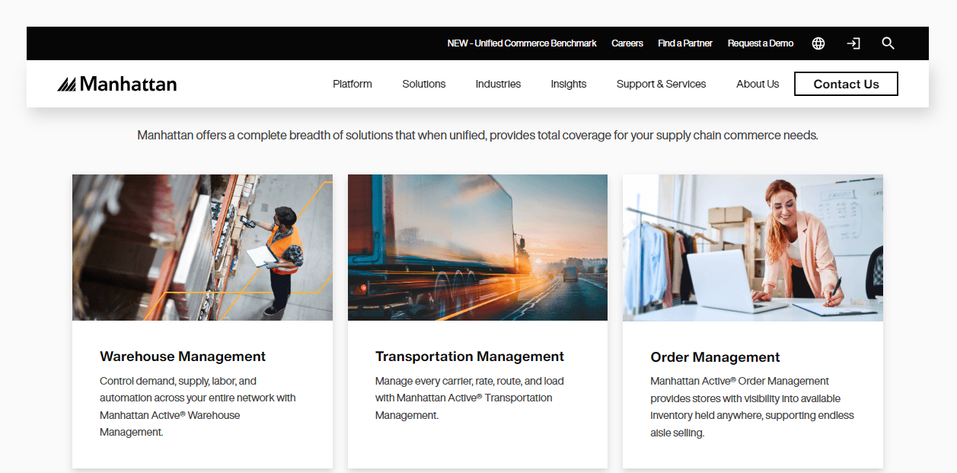Click the Contact Us button

pyautogui.click(x=846, y=84)
